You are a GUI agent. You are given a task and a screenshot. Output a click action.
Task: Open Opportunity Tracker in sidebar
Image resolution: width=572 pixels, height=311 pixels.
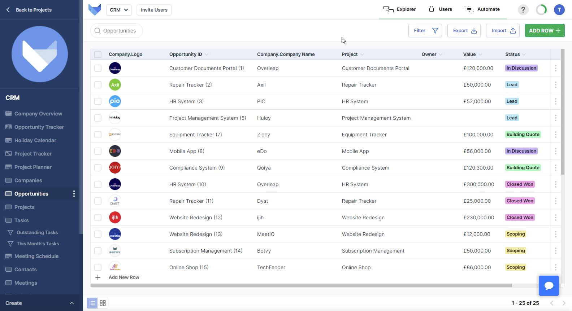point(39,127)
